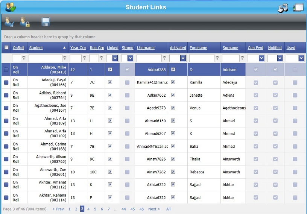
Task: Jump to page 46 in the pager
Action: [x=141, y=209]
